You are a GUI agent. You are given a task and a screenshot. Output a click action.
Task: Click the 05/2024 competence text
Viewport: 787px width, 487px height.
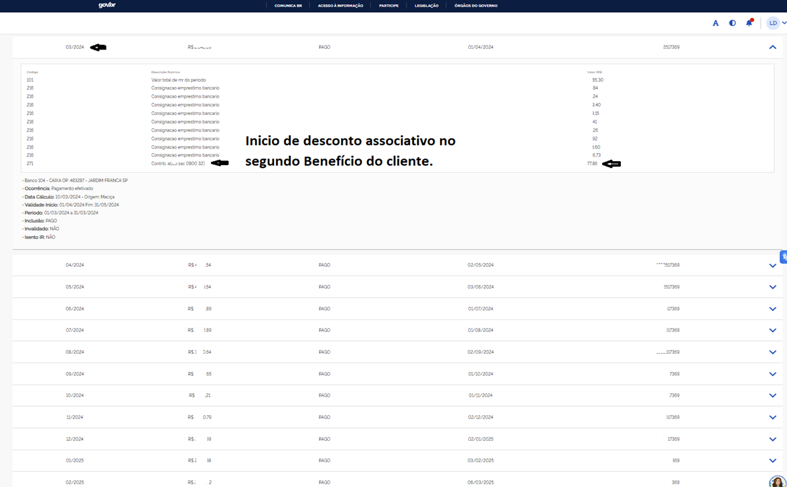click(x=75, y=287)
